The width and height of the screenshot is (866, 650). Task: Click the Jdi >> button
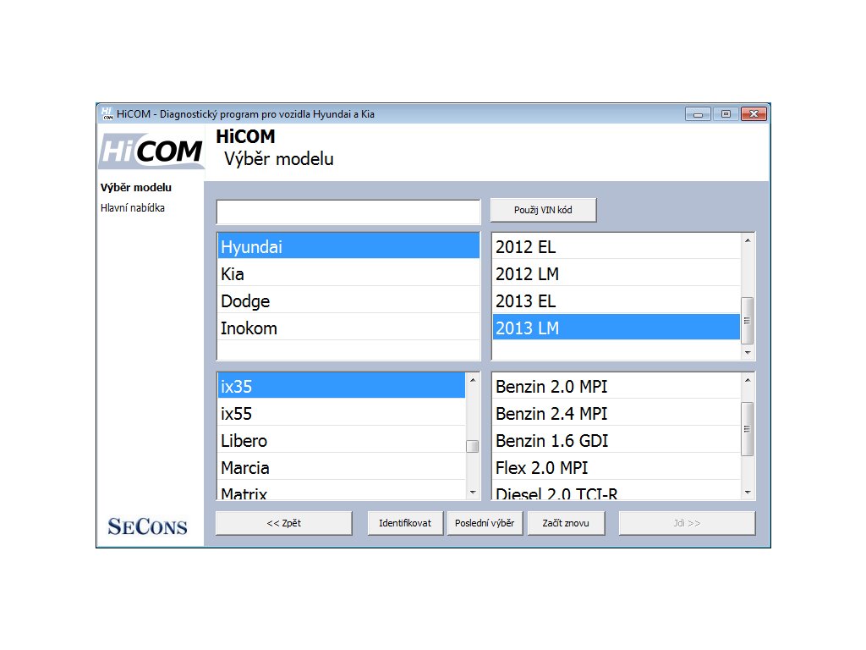(687, 523)
